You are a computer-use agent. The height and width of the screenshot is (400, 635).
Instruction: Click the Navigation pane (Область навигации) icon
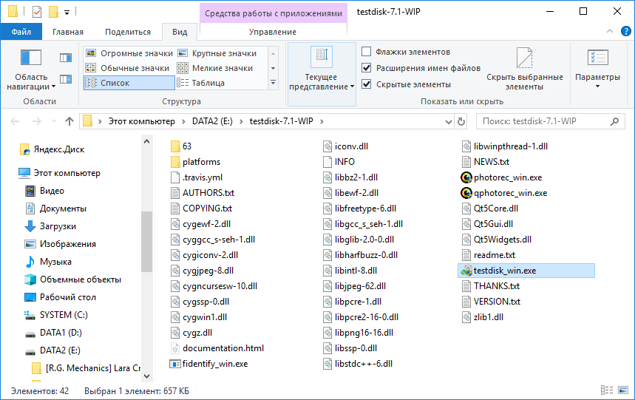[x=31, y=58]
